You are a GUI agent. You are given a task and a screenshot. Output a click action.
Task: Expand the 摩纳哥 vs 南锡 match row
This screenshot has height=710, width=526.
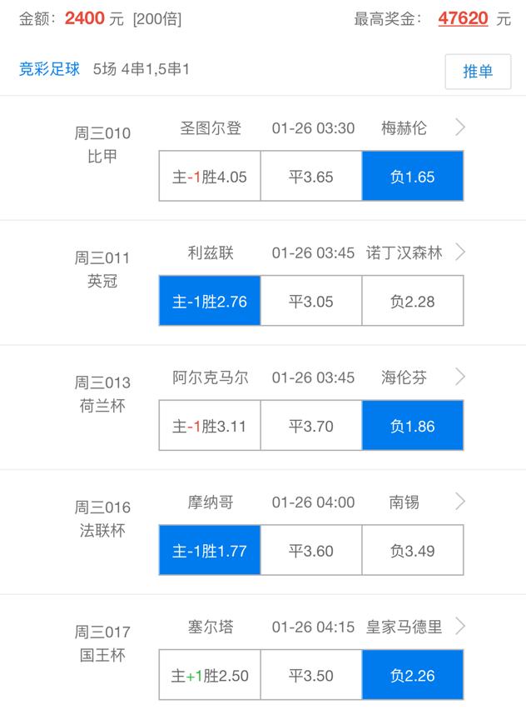[459, 502]
